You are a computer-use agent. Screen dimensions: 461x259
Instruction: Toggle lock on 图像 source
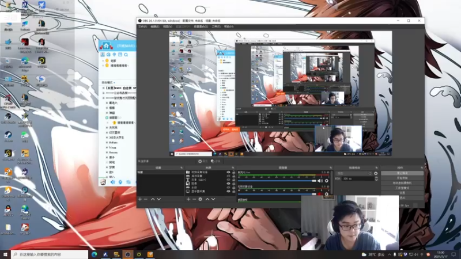233,184
